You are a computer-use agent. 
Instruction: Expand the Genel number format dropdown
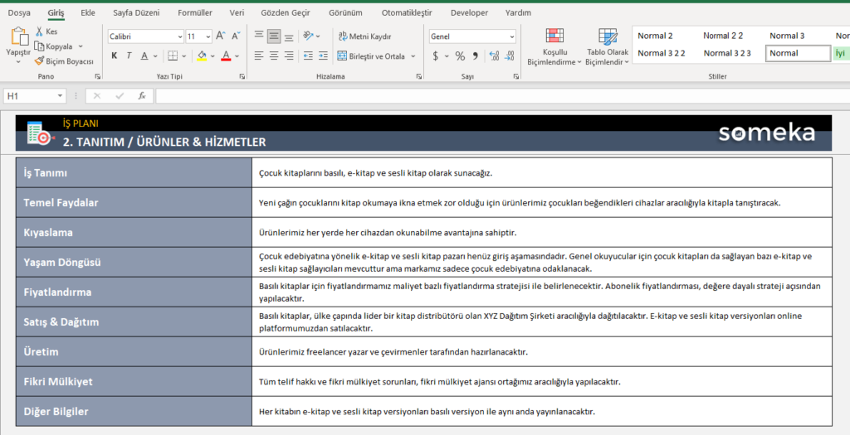510,36
